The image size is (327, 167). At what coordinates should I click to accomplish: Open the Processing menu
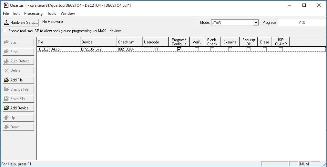tap(33, 13)
